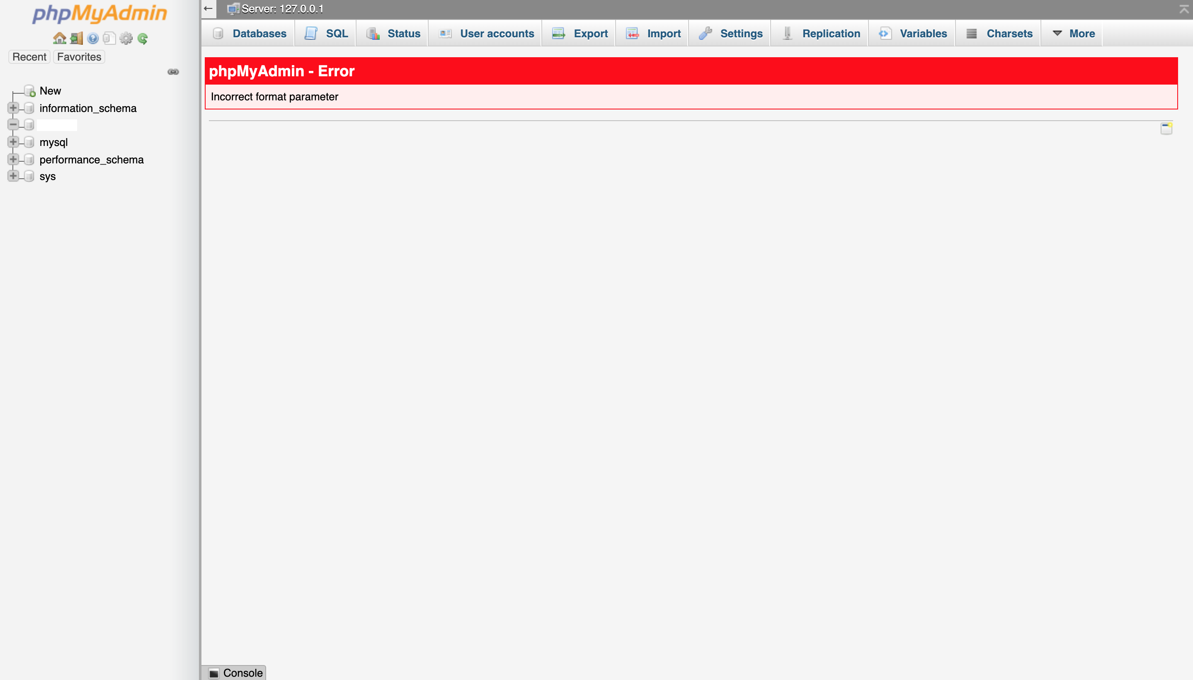
Task: Reload the navigation panel with the green arrow
Action: pyautogui.click(x=143, y=38)
